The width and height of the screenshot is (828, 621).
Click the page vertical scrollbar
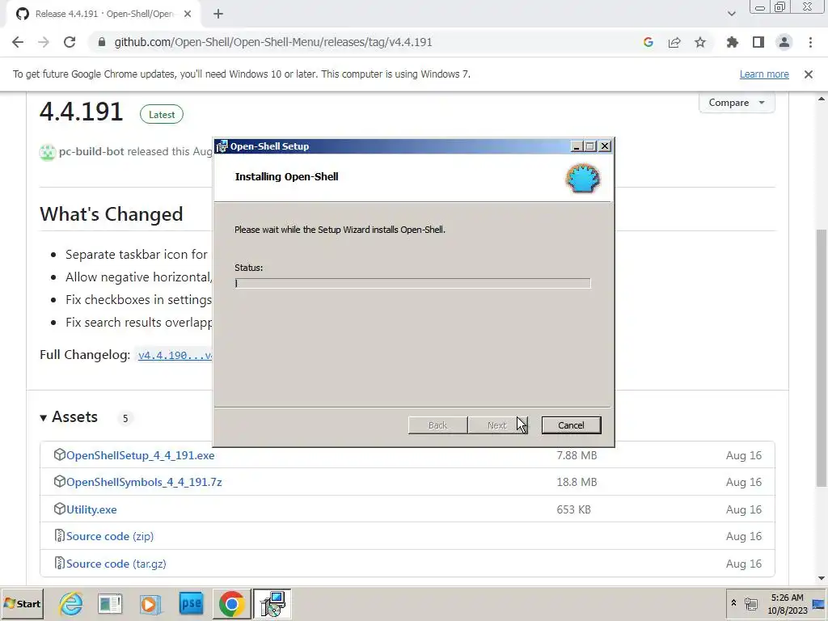(x=822, y=358)
